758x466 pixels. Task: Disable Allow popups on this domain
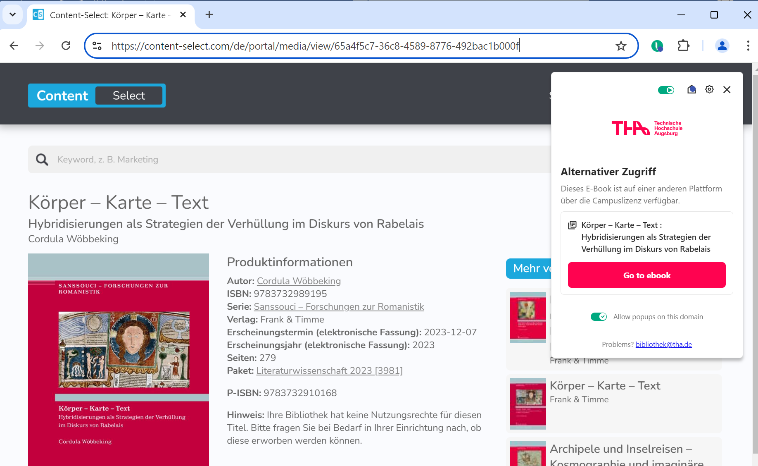pos(599,317)
